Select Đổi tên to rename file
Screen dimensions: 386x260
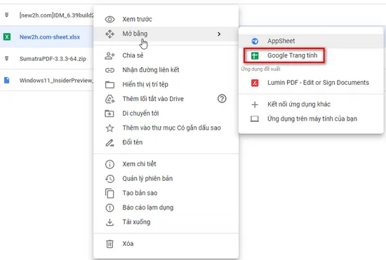tap(166, 142)
